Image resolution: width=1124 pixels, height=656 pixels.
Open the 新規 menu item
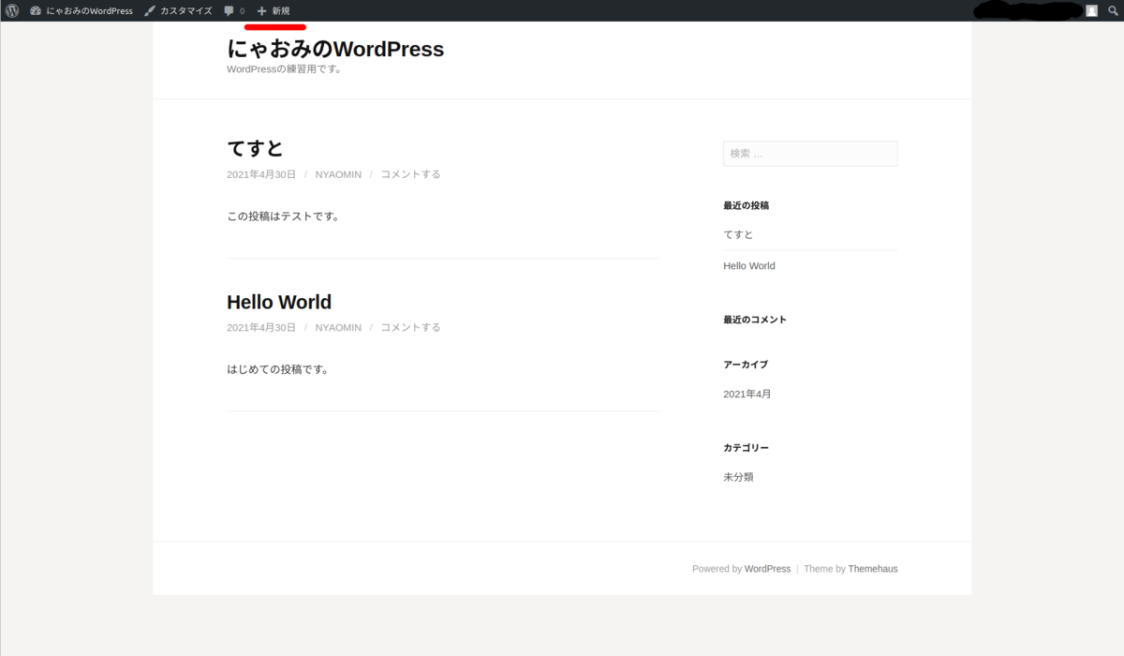click(x=281, y=10)
